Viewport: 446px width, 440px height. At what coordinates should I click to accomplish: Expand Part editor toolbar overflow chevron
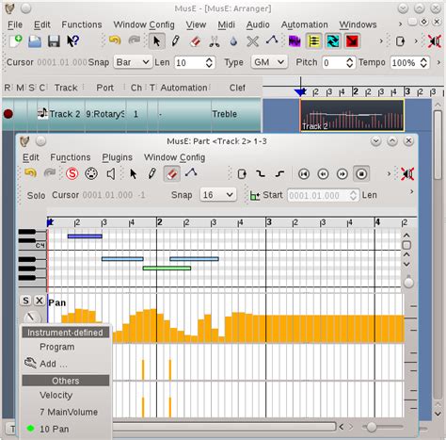pyautogui.click(x=389, y=173)
